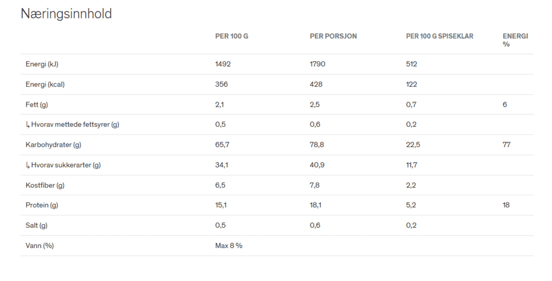Click the Salt (g) row label
The image size is (552, 281).
[x=37, y=225]
